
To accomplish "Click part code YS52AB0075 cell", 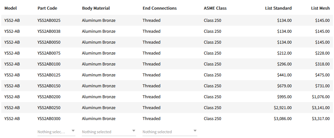I will [49, 53].
